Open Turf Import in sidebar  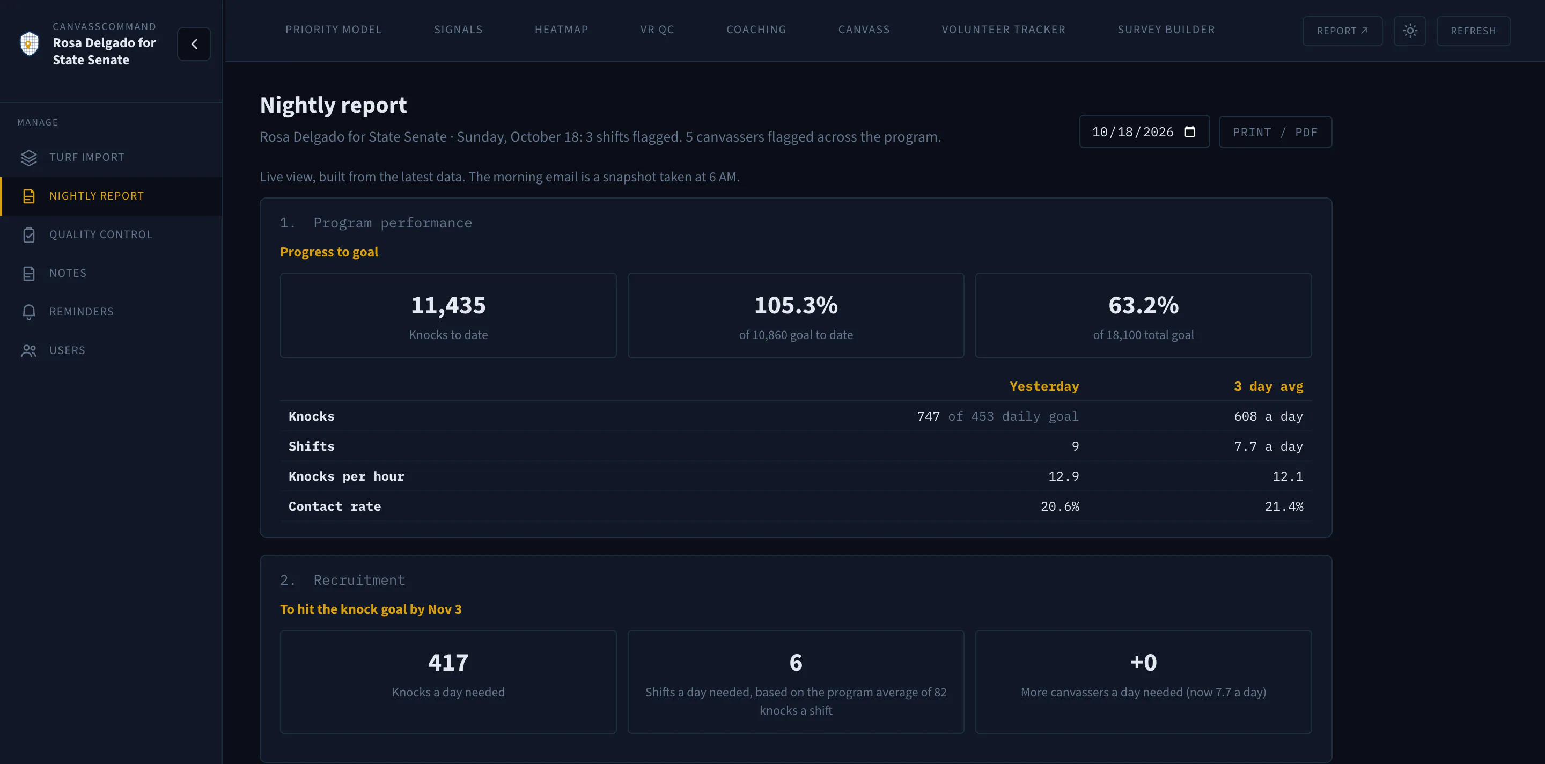click(112, 157)
